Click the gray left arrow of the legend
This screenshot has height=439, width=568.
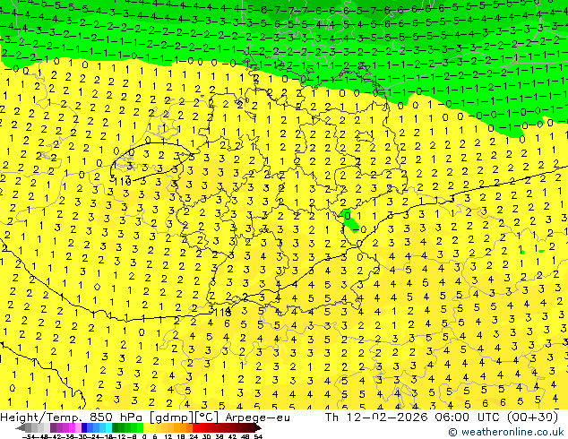[x=20, y=428]
